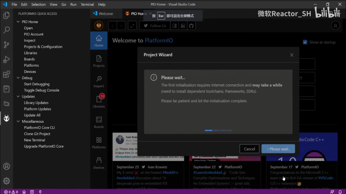Click errors and warnings status bar indicator
346x194 pixels.
tap(11, 192)
